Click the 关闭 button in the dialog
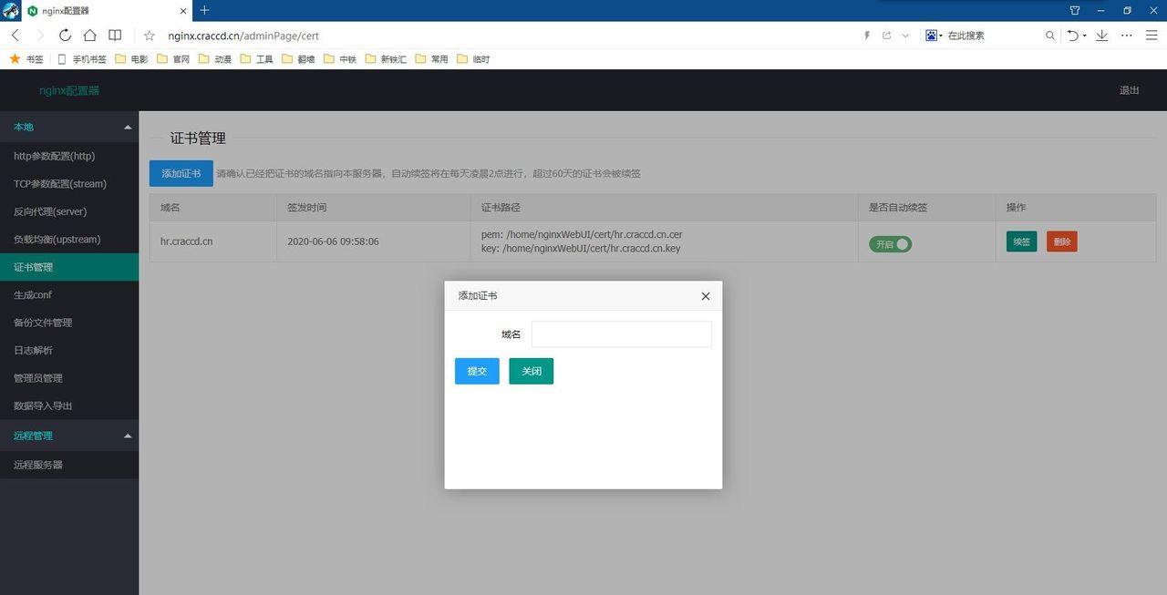 click(531, 371)
